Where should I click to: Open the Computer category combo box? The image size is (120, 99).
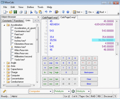[41, 91]
